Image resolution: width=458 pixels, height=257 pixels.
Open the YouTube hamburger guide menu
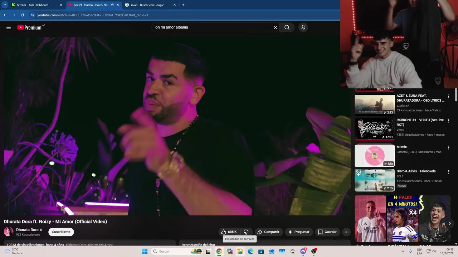click(x=9, y=27)
